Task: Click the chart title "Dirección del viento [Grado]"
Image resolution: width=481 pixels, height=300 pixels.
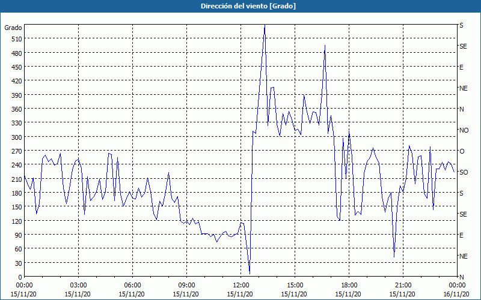Action: pos(248,6)
